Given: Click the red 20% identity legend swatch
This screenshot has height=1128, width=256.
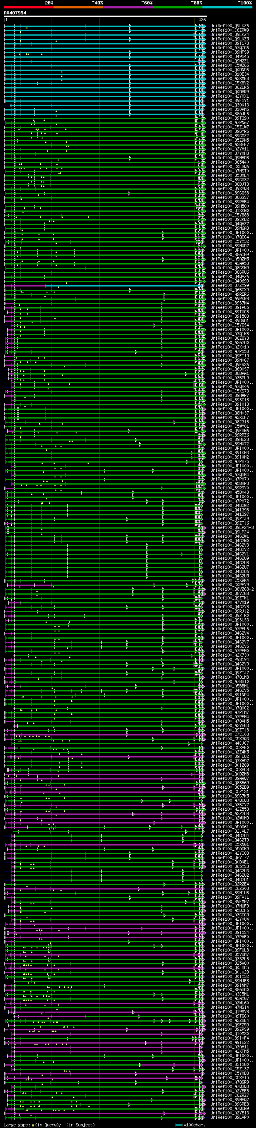Looking at the screenshot, I should (28, 7).
